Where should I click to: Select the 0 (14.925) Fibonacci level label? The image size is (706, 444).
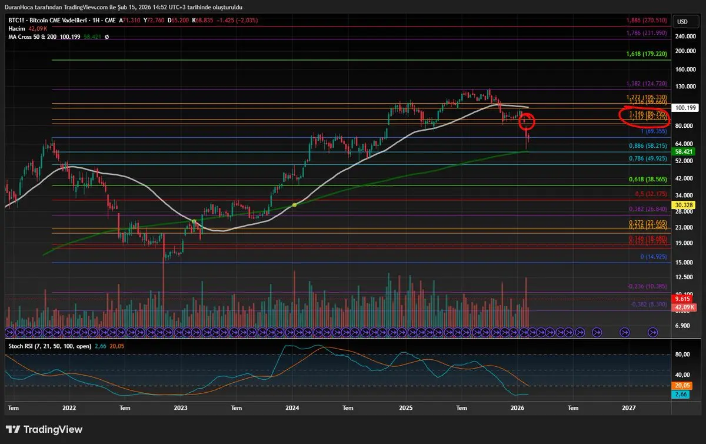[x=654, y=257]
